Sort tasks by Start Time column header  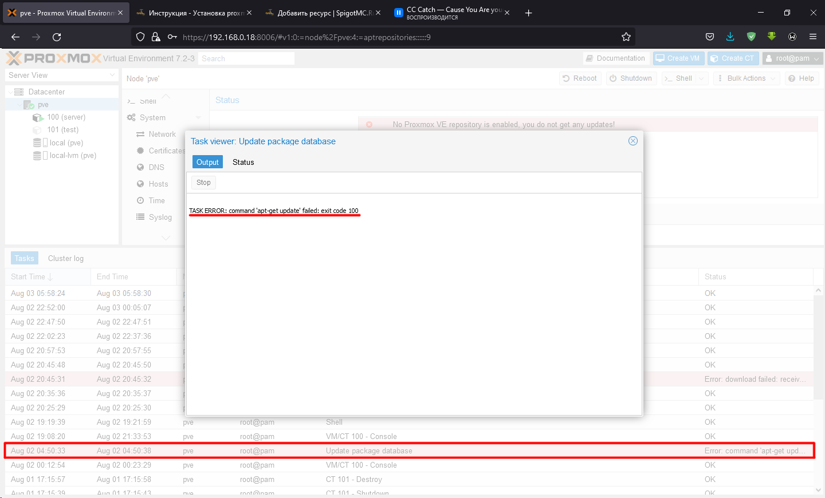click(x=48, y=276)
